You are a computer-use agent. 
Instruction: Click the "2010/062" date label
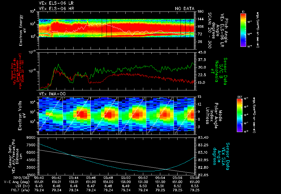click(21, 177)
